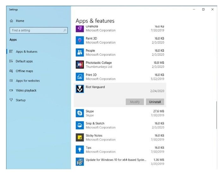Close the Settings window
Image resolution: width=221 pixels, height=180 pixels.
(x=212, y=9)
